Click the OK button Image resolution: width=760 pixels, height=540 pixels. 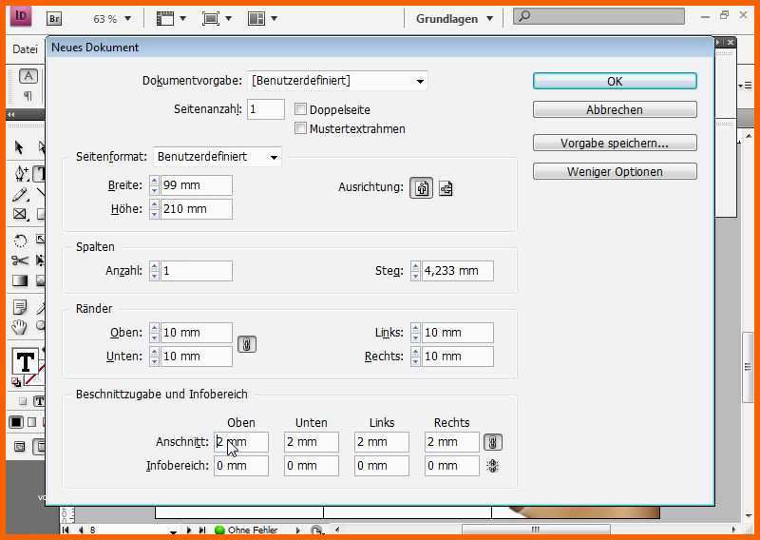[x=615, y=81]
